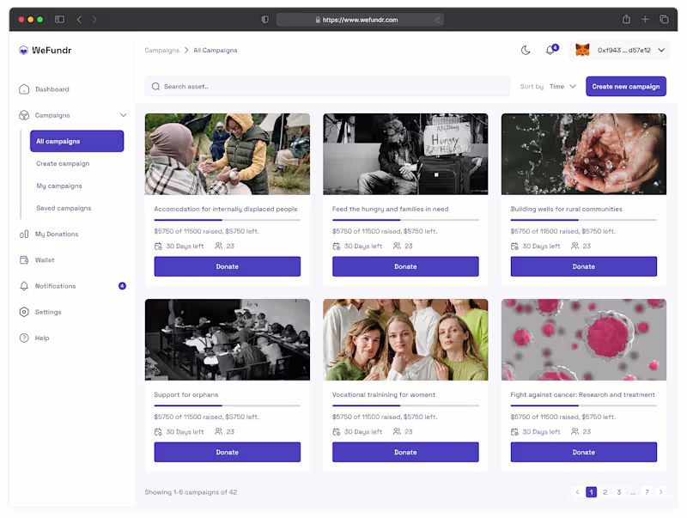
Task: Click the search magnifier icon
Action: (155, 86)
